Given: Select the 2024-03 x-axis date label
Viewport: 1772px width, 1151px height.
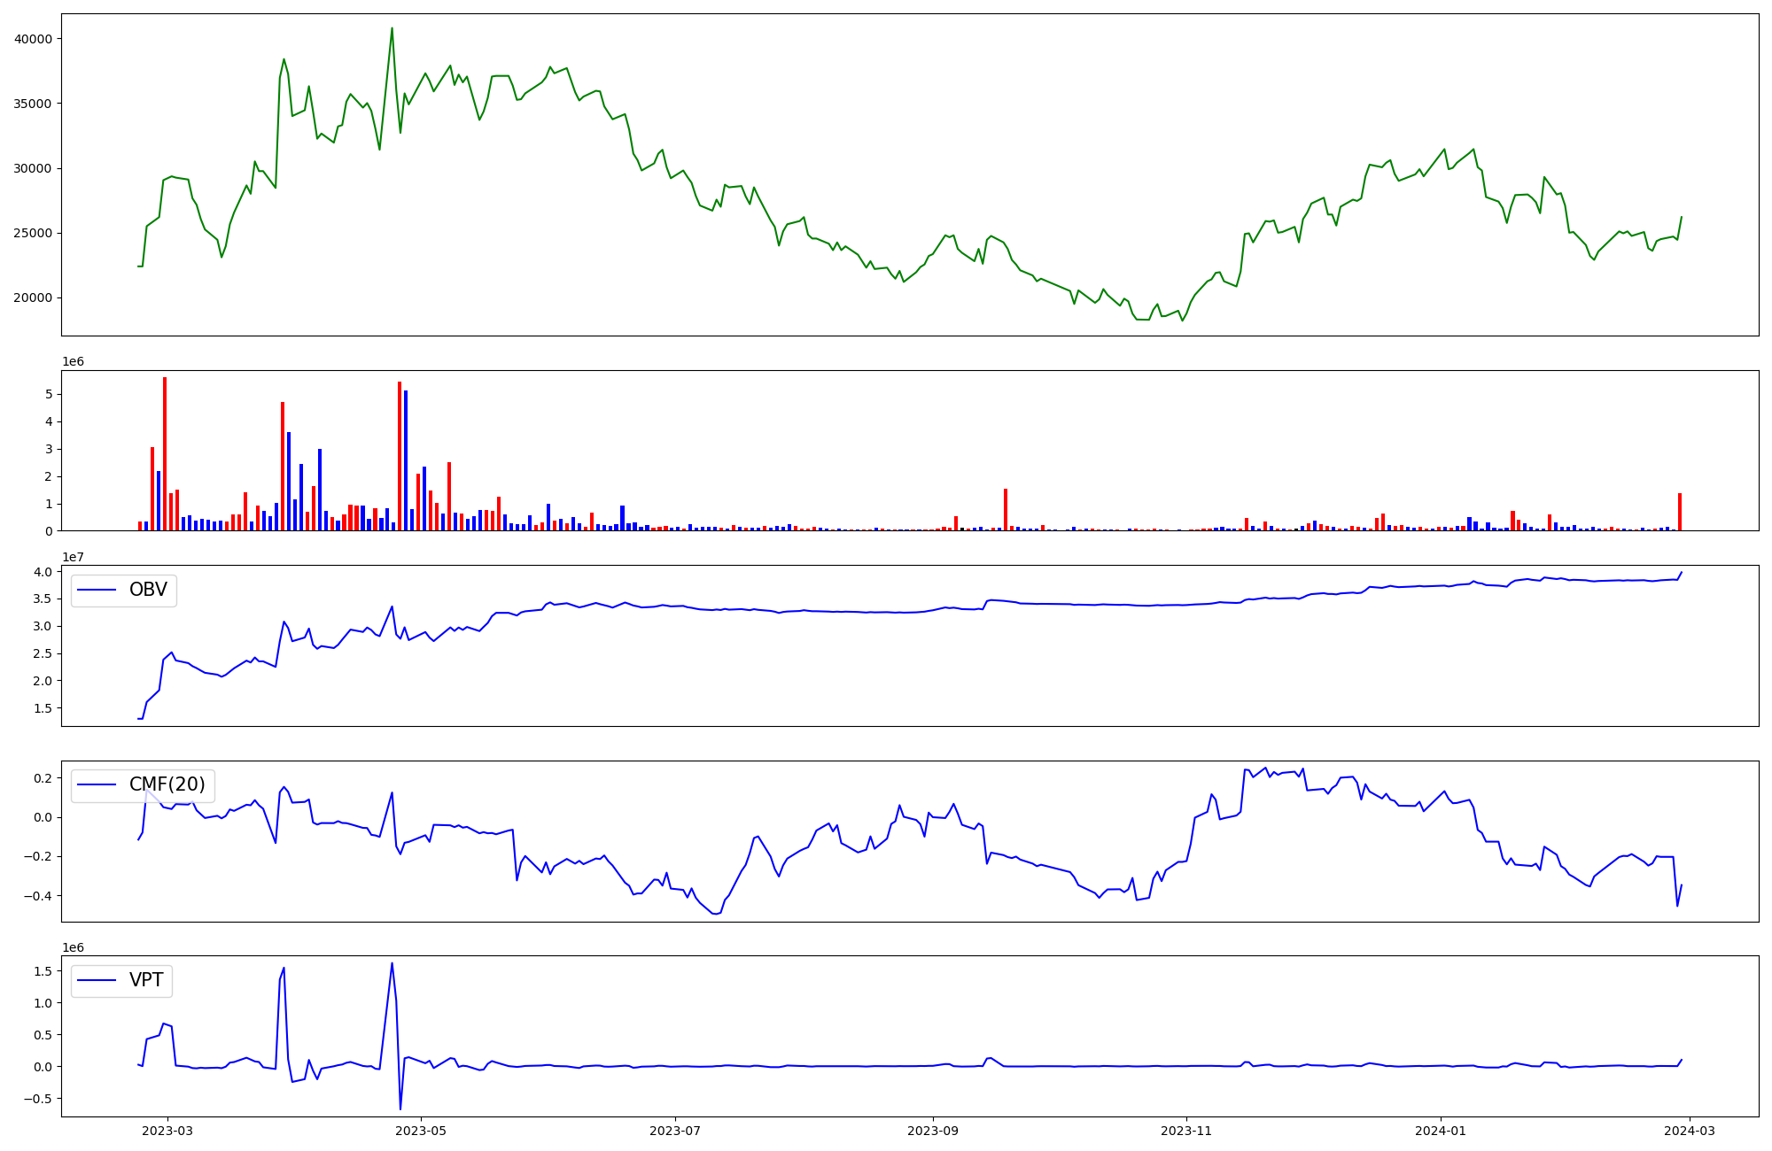Looking at the screenshot, I should (x=1690, y=1131).
